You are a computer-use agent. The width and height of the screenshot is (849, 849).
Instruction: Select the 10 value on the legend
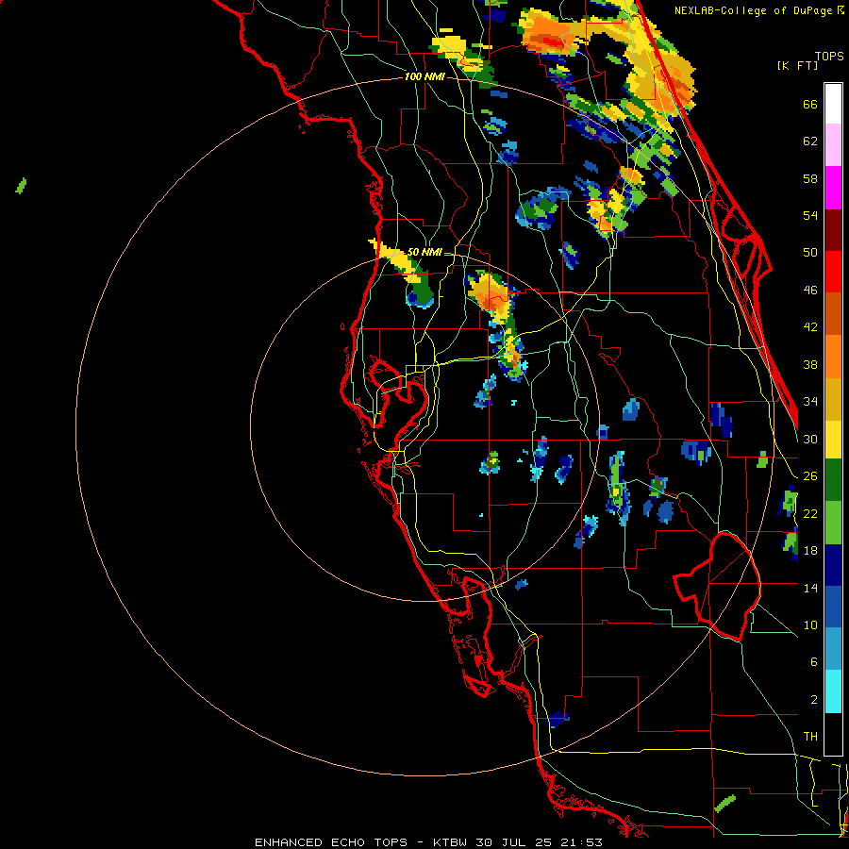(810, 624)
